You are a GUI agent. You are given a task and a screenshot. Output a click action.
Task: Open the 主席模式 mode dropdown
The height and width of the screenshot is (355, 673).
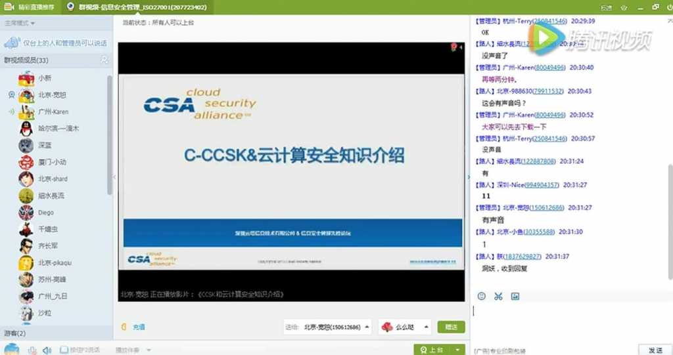[x=20, y=23]
